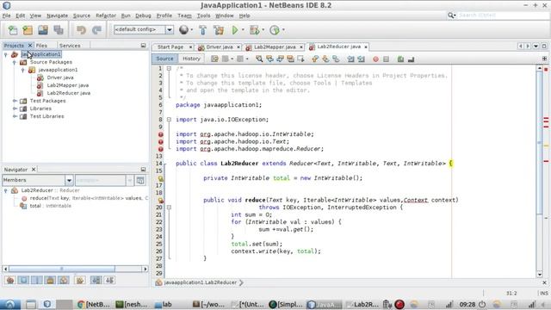Click the Save All toolbar icon

tap(59, 30)
